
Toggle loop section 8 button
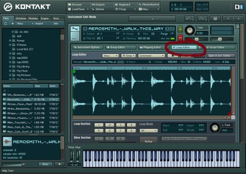[x=131, y=131]
